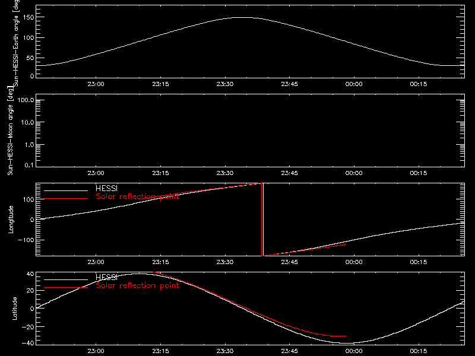Click the 00:00 label under the Earth angle plot
The image size is (475, 356).
354,84
